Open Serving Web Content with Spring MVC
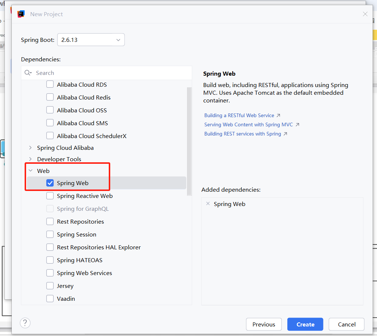Viewport: 377px width, 336px height. coord(248,124)
